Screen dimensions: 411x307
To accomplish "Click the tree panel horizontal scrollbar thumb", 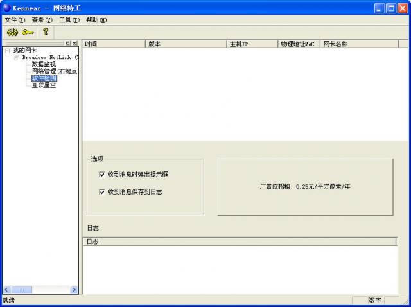I will tap(21, 290).
